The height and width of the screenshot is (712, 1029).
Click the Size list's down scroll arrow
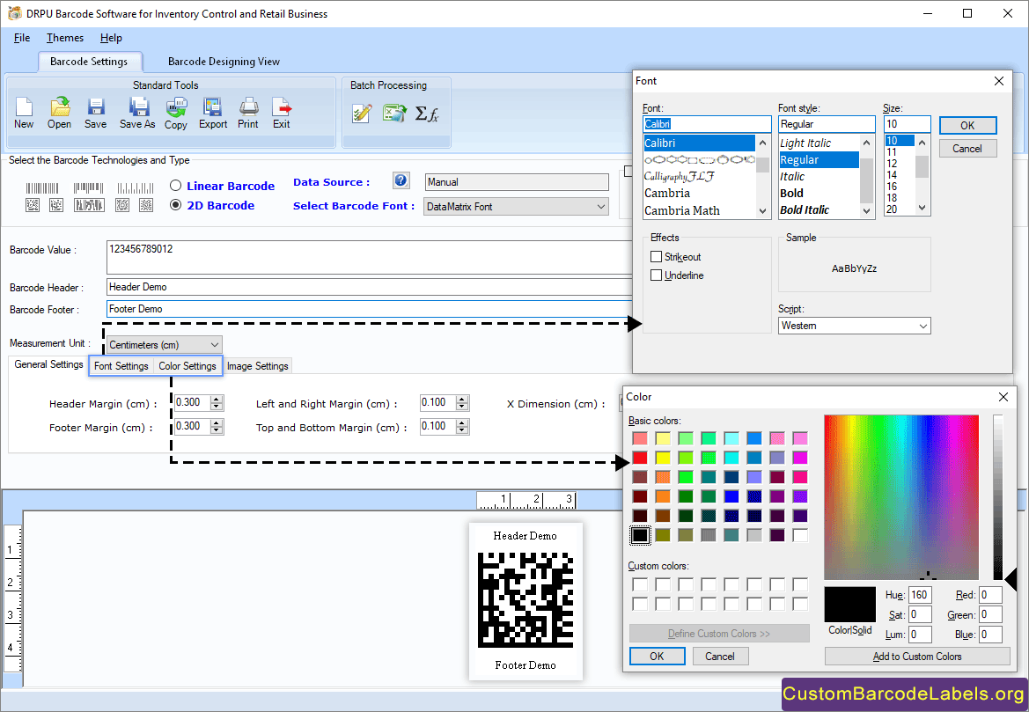922,208
